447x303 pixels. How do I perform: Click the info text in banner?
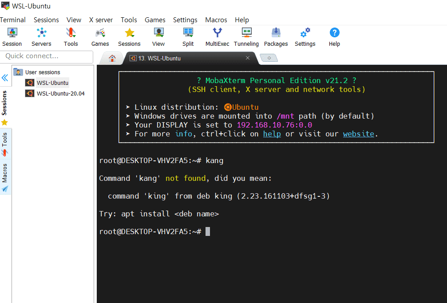tap(184, 134)
